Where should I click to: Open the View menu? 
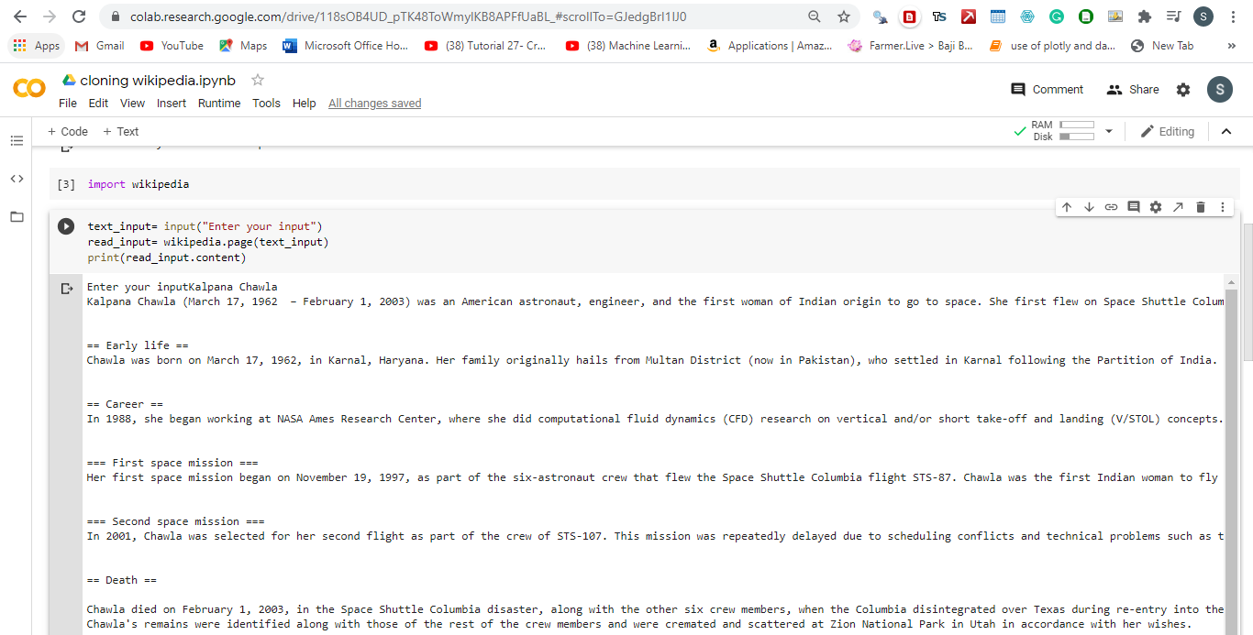point(133,104)
